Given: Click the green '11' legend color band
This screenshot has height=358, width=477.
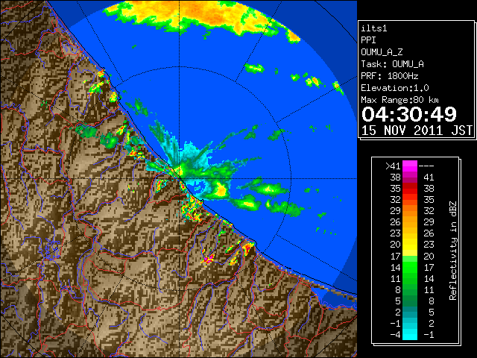Looking at the screenshot, I should (x=410, y=278).
